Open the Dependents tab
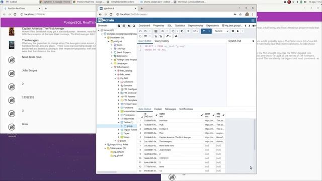The height and width of the screenshot is (181, 322). 212,26
